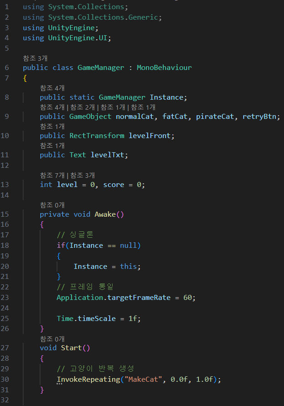Place cursor on System.Collections.Generic namespace
The image size is (284, 406).
click(103, 17)
